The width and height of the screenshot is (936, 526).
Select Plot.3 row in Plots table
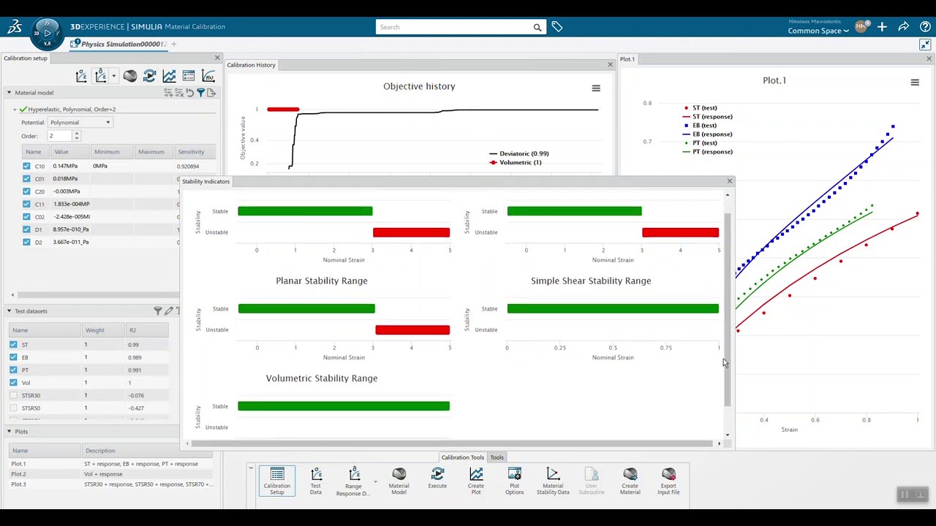110,484
